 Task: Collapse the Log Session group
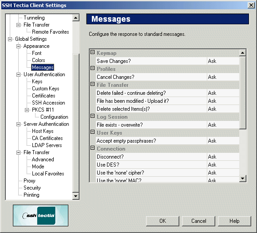pos(93,116)
